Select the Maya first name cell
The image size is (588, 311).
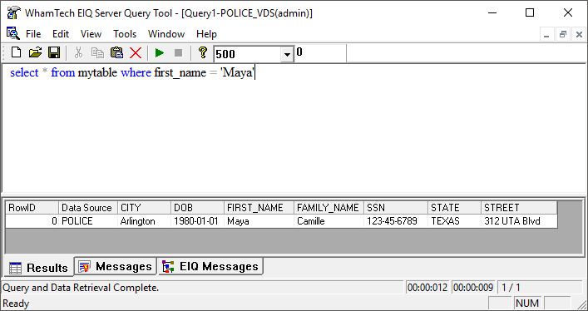[259, 221]
